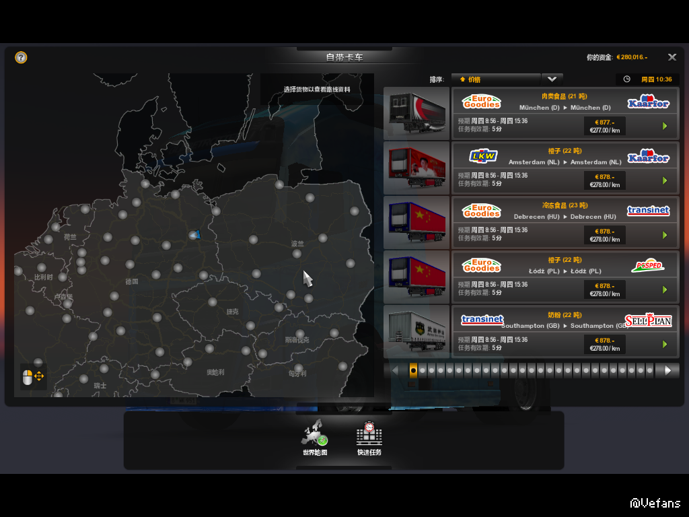Click 奶粉 (22 吨) cargo title
The height and width of the screenshot is (517, 689).
point(565,315)
